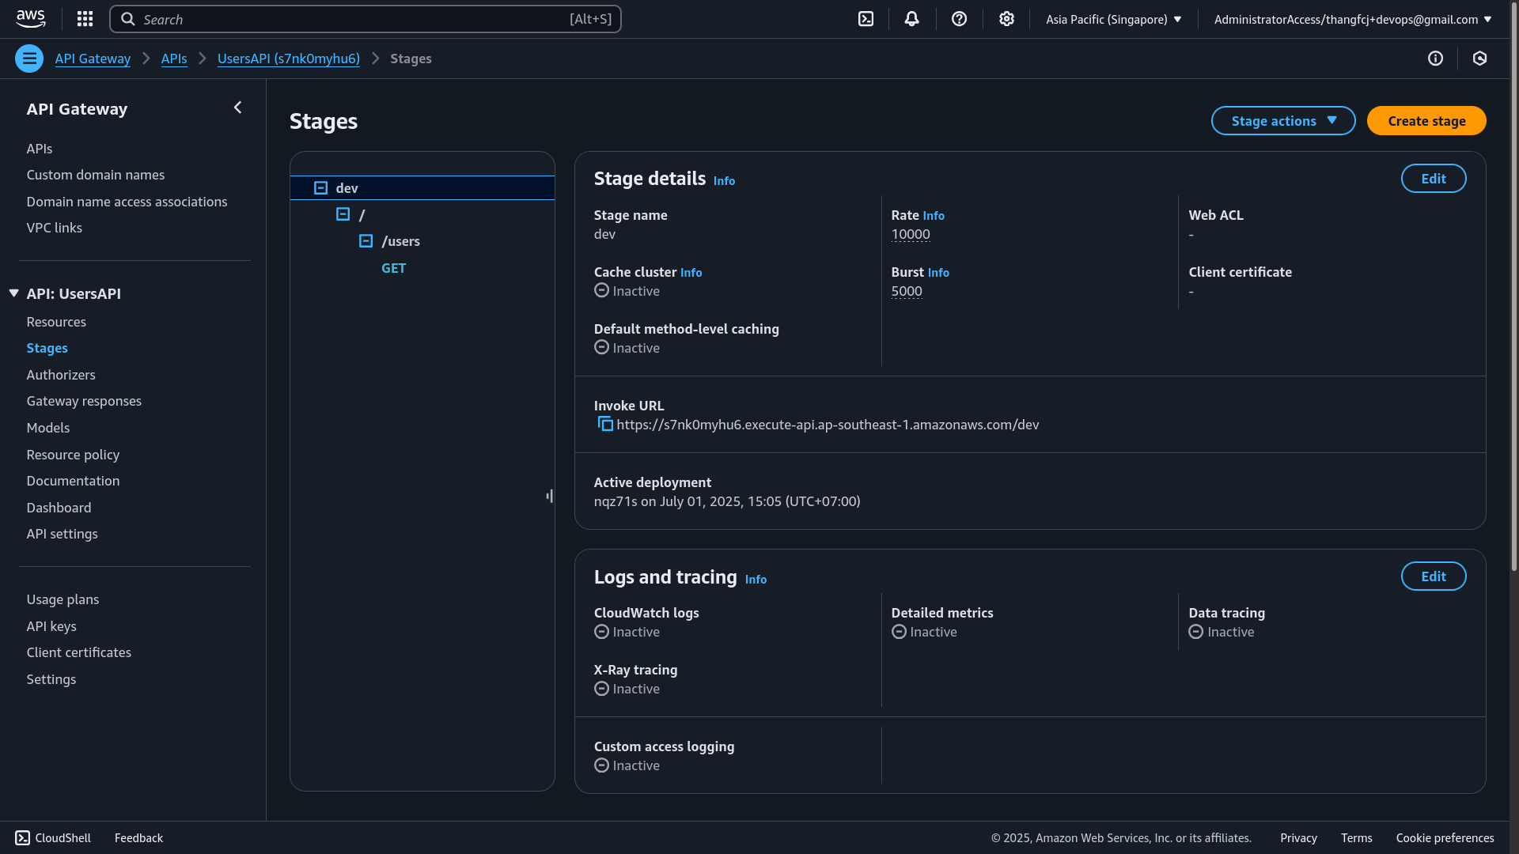Click the Burst value 5000
1519x854 pixels.
click(x=907, y=292)
